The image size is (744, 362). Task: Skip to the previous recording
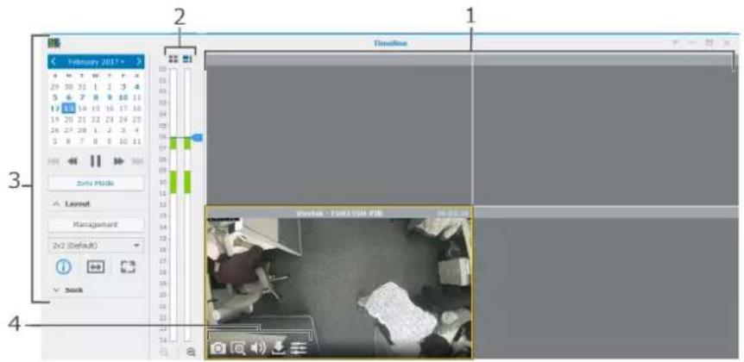(54, 161)
